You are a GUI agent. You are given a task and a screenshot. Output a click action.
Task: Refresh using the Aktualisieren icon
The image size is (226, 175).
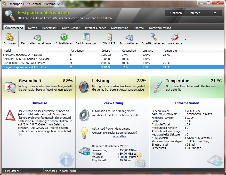click(64, 37)
